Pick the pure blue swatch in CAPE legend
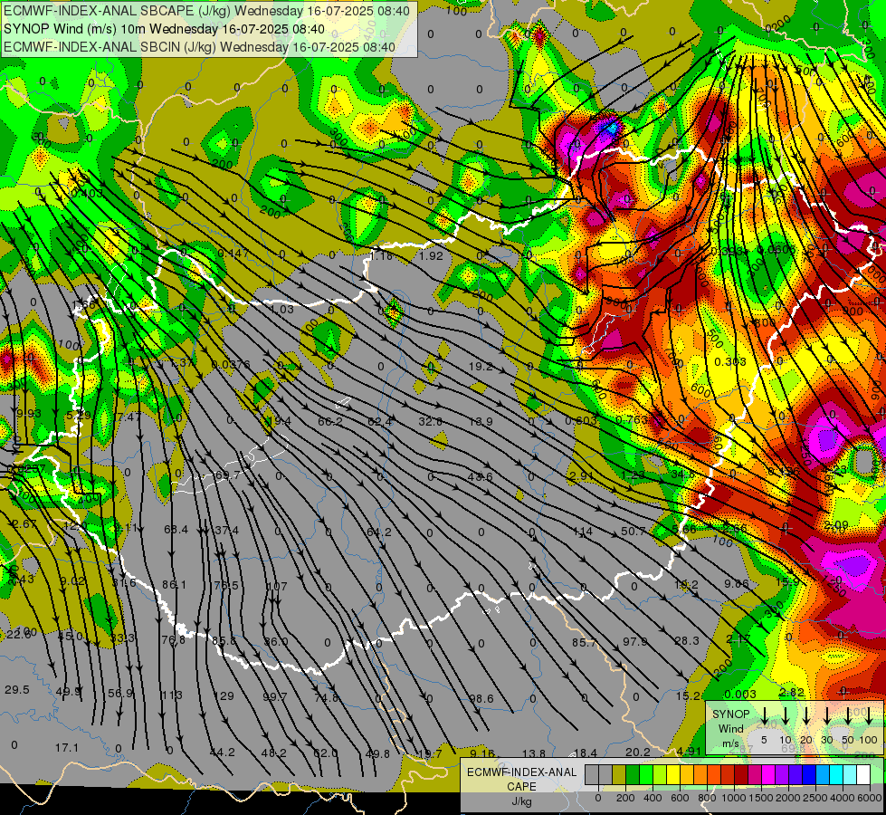Screen dimensions: 886x815 click(808, 774)
